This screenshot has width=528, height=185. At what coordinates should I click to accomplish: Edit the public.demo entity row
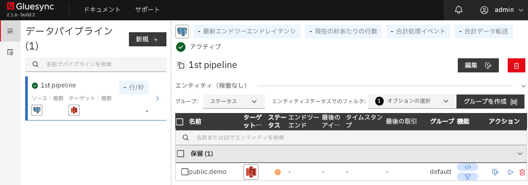point(495,172)
